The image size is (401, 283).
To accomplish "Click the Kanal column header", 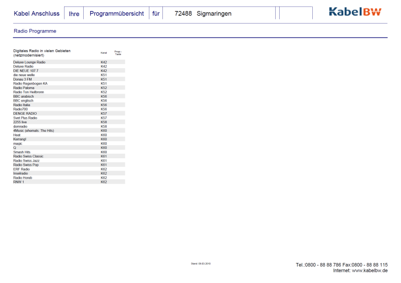I will [104, 53].
